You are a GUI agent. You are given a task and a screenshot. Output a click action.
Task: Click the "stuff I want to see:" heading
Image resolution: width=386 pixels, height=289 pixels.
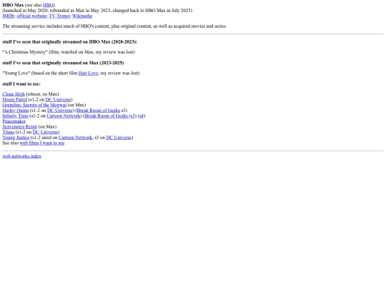[21, 83]
